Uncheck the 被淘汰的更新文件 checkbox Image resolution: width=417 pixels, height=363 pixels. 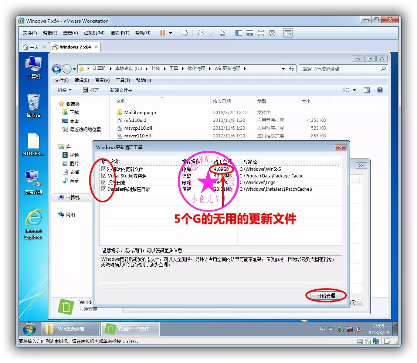pos(104,169)
